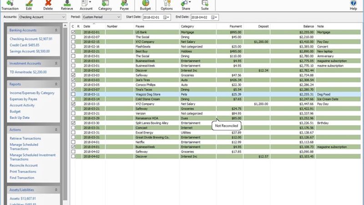This screenshot has width=364, height=205.
Task: Open the Suite toolbar icon
Action: 204,5
